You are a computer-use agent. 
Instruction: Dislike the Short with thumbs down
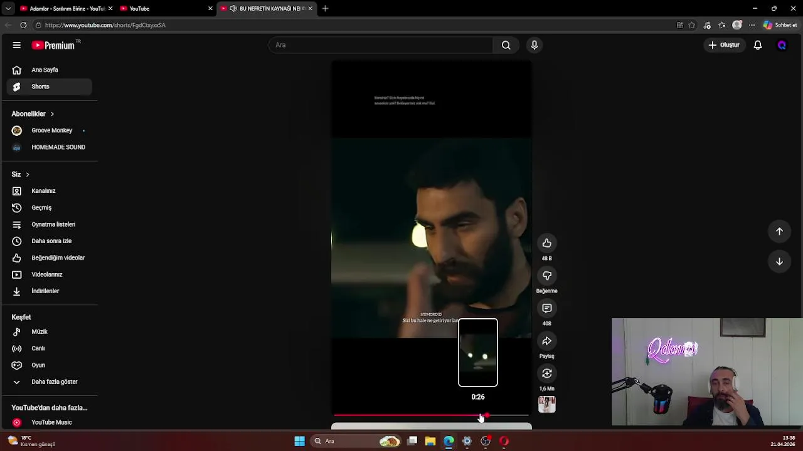click(x=547, y=276)
